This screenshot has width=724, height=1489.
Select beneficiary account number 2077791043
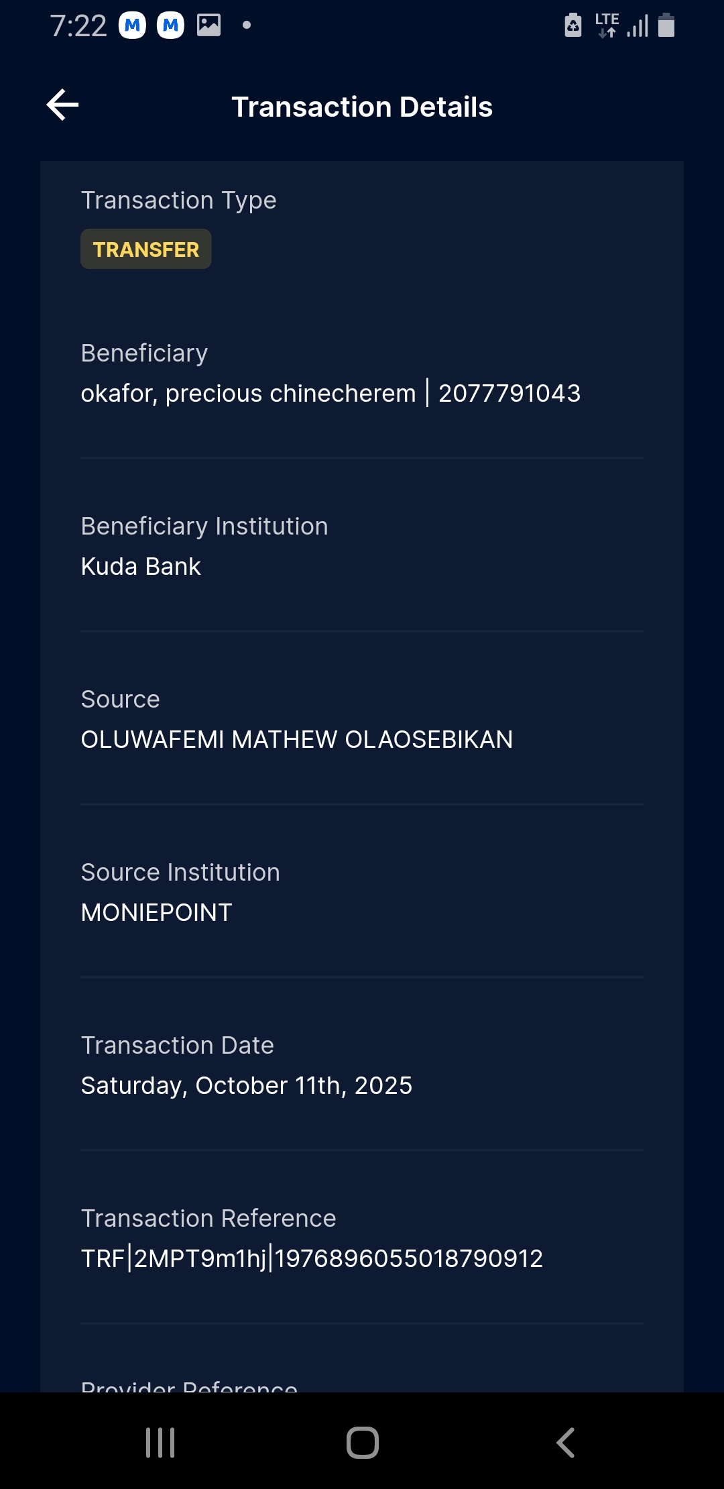click(x=509, y=394)
